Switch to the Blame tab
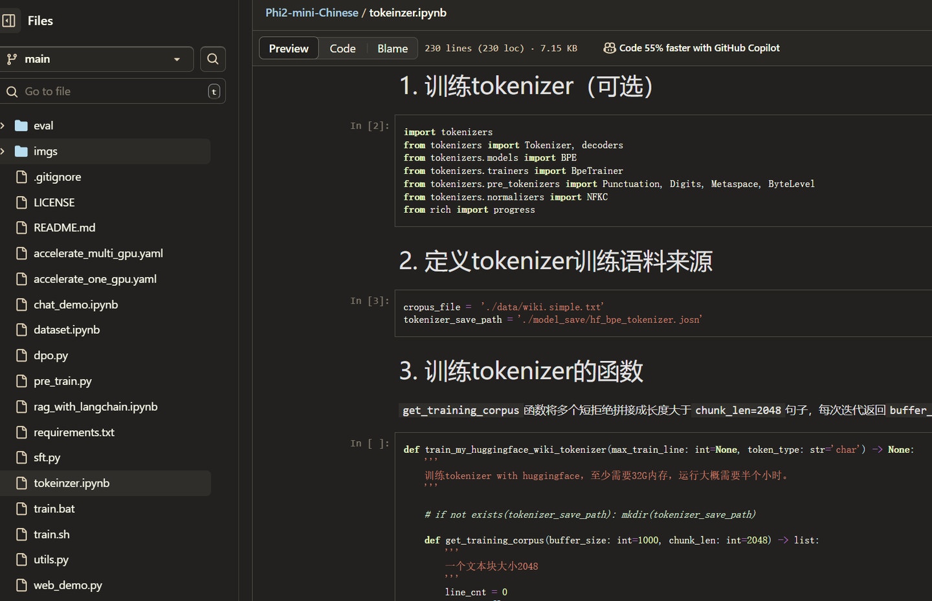Screen dimensions: 932x601 pos(392,49)
